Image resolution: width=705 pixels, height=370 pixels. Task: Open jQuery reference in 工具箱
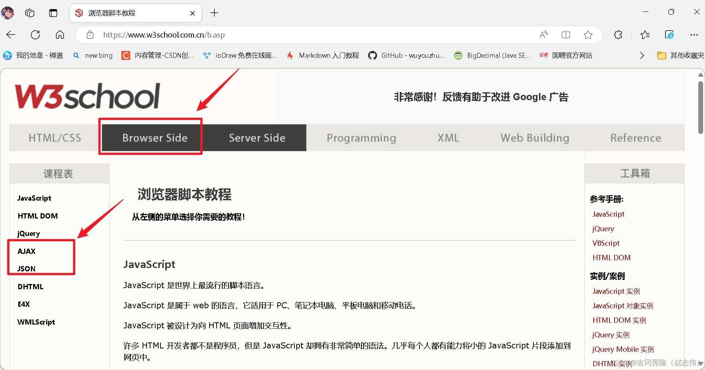(x=603, y=229)
